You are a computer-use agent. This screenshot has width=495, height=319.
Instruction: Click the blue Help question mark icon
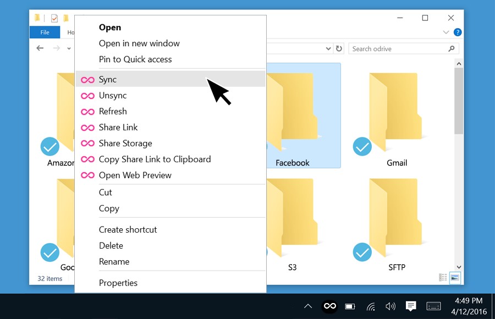click(x=458, y=32)
